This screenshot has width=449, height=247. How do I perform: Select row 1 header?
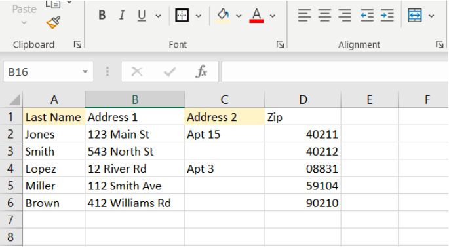click(x=11, y=117)
